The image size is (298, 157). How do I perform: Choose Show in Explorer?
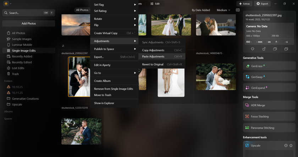114,103
